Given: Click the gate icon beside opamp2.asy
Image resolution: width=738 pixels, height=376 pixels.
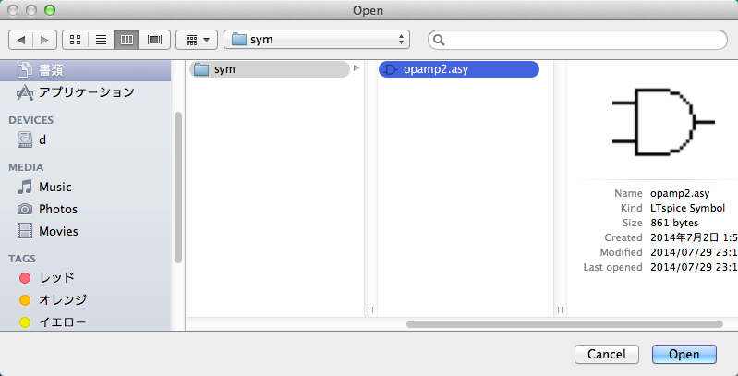Looking at the screenshot, I should 391,69.
